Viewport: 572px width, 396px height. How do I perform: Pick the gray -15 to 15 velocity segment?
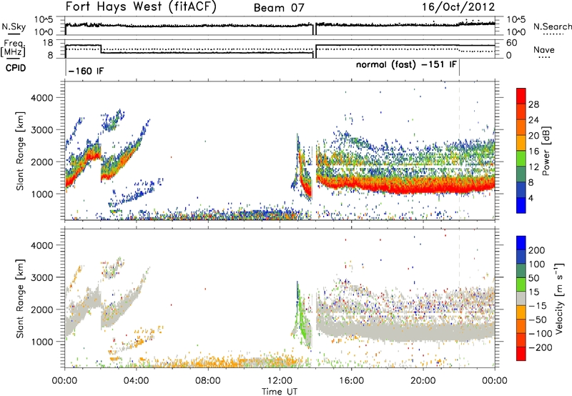[521, 299]
